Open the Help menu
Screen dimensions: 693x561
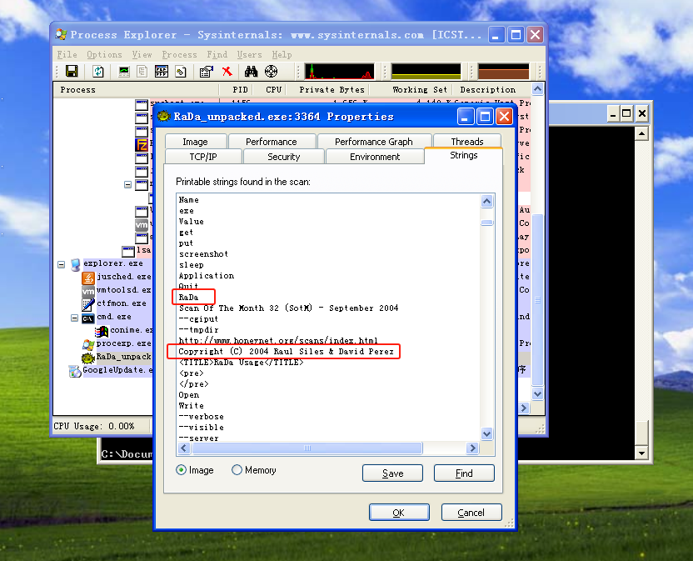(282, 54)
